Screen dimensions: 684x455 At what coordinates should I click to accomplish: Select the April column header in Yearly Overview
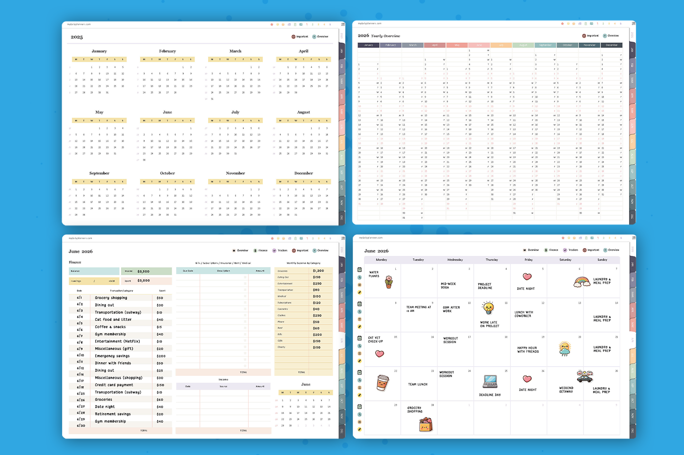(x=435, y=45)
